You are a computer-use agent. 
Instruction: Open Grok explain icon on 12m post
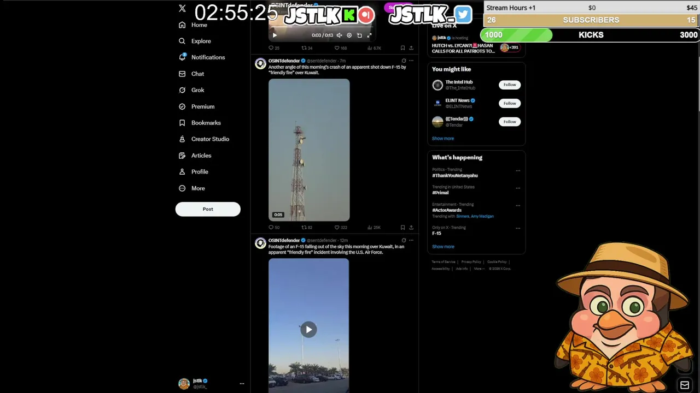404,240
